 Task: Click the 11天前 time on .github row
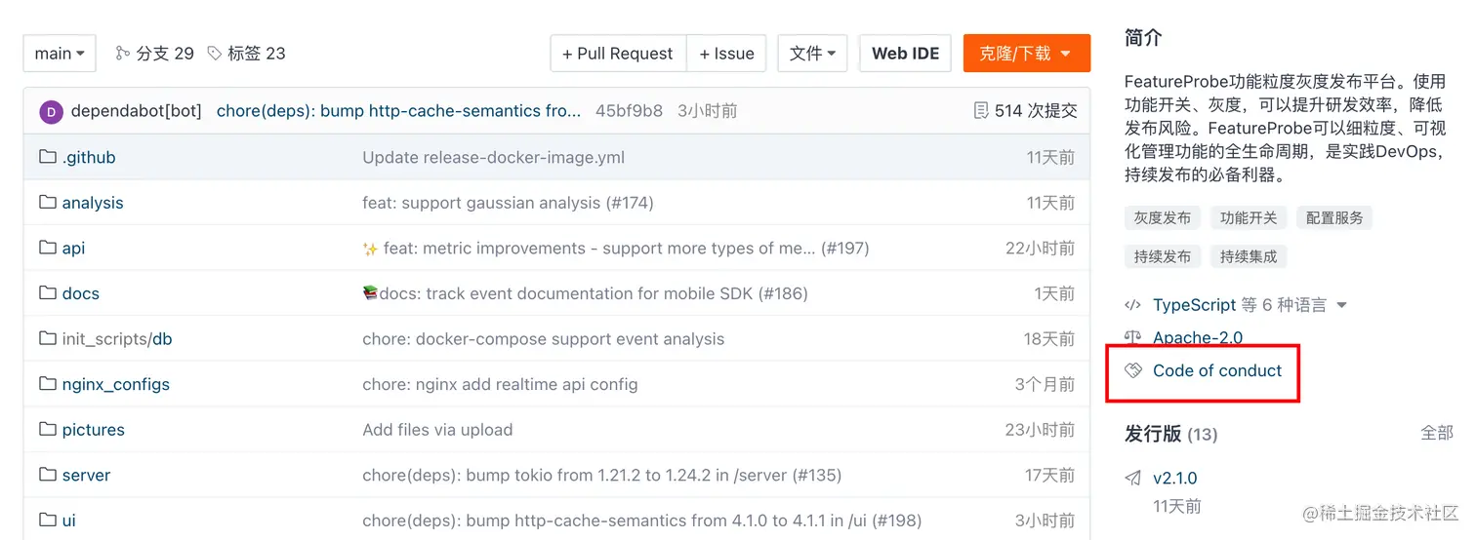tap(1050, 158)
